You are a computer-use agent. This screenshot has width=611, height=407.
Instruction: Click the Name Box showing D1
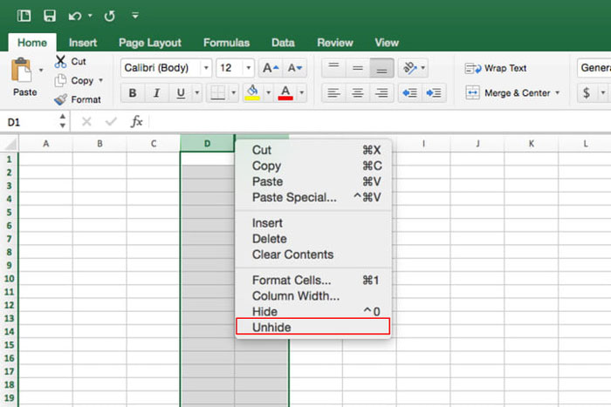tap(29, 122)
